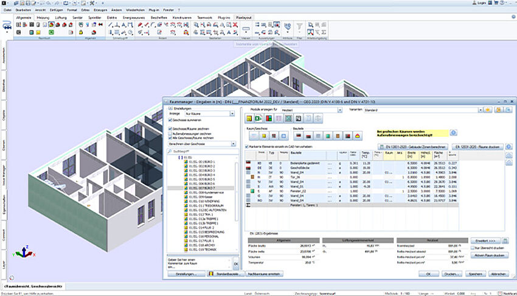Toggle the Geschosse summieren checkbox
Viewport: 517px width, 296px height.
170,121
